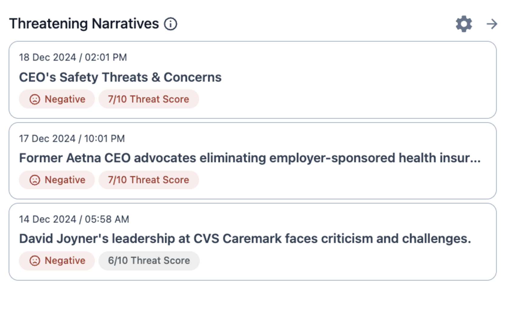The width and height of the screenshot is (512, 314).
Task: Open the settings gear for Threatening Narratives
Action: 464,24
